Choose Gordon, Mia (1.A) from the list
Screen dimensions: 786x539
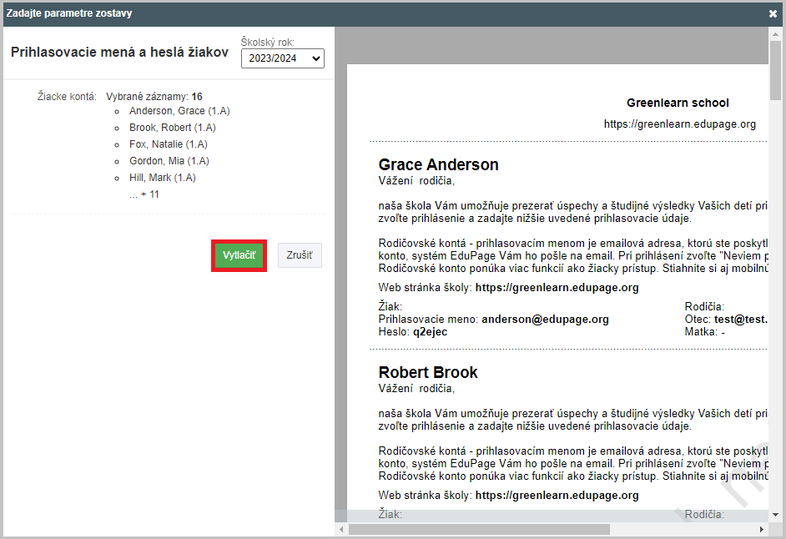tap(169, 161)
